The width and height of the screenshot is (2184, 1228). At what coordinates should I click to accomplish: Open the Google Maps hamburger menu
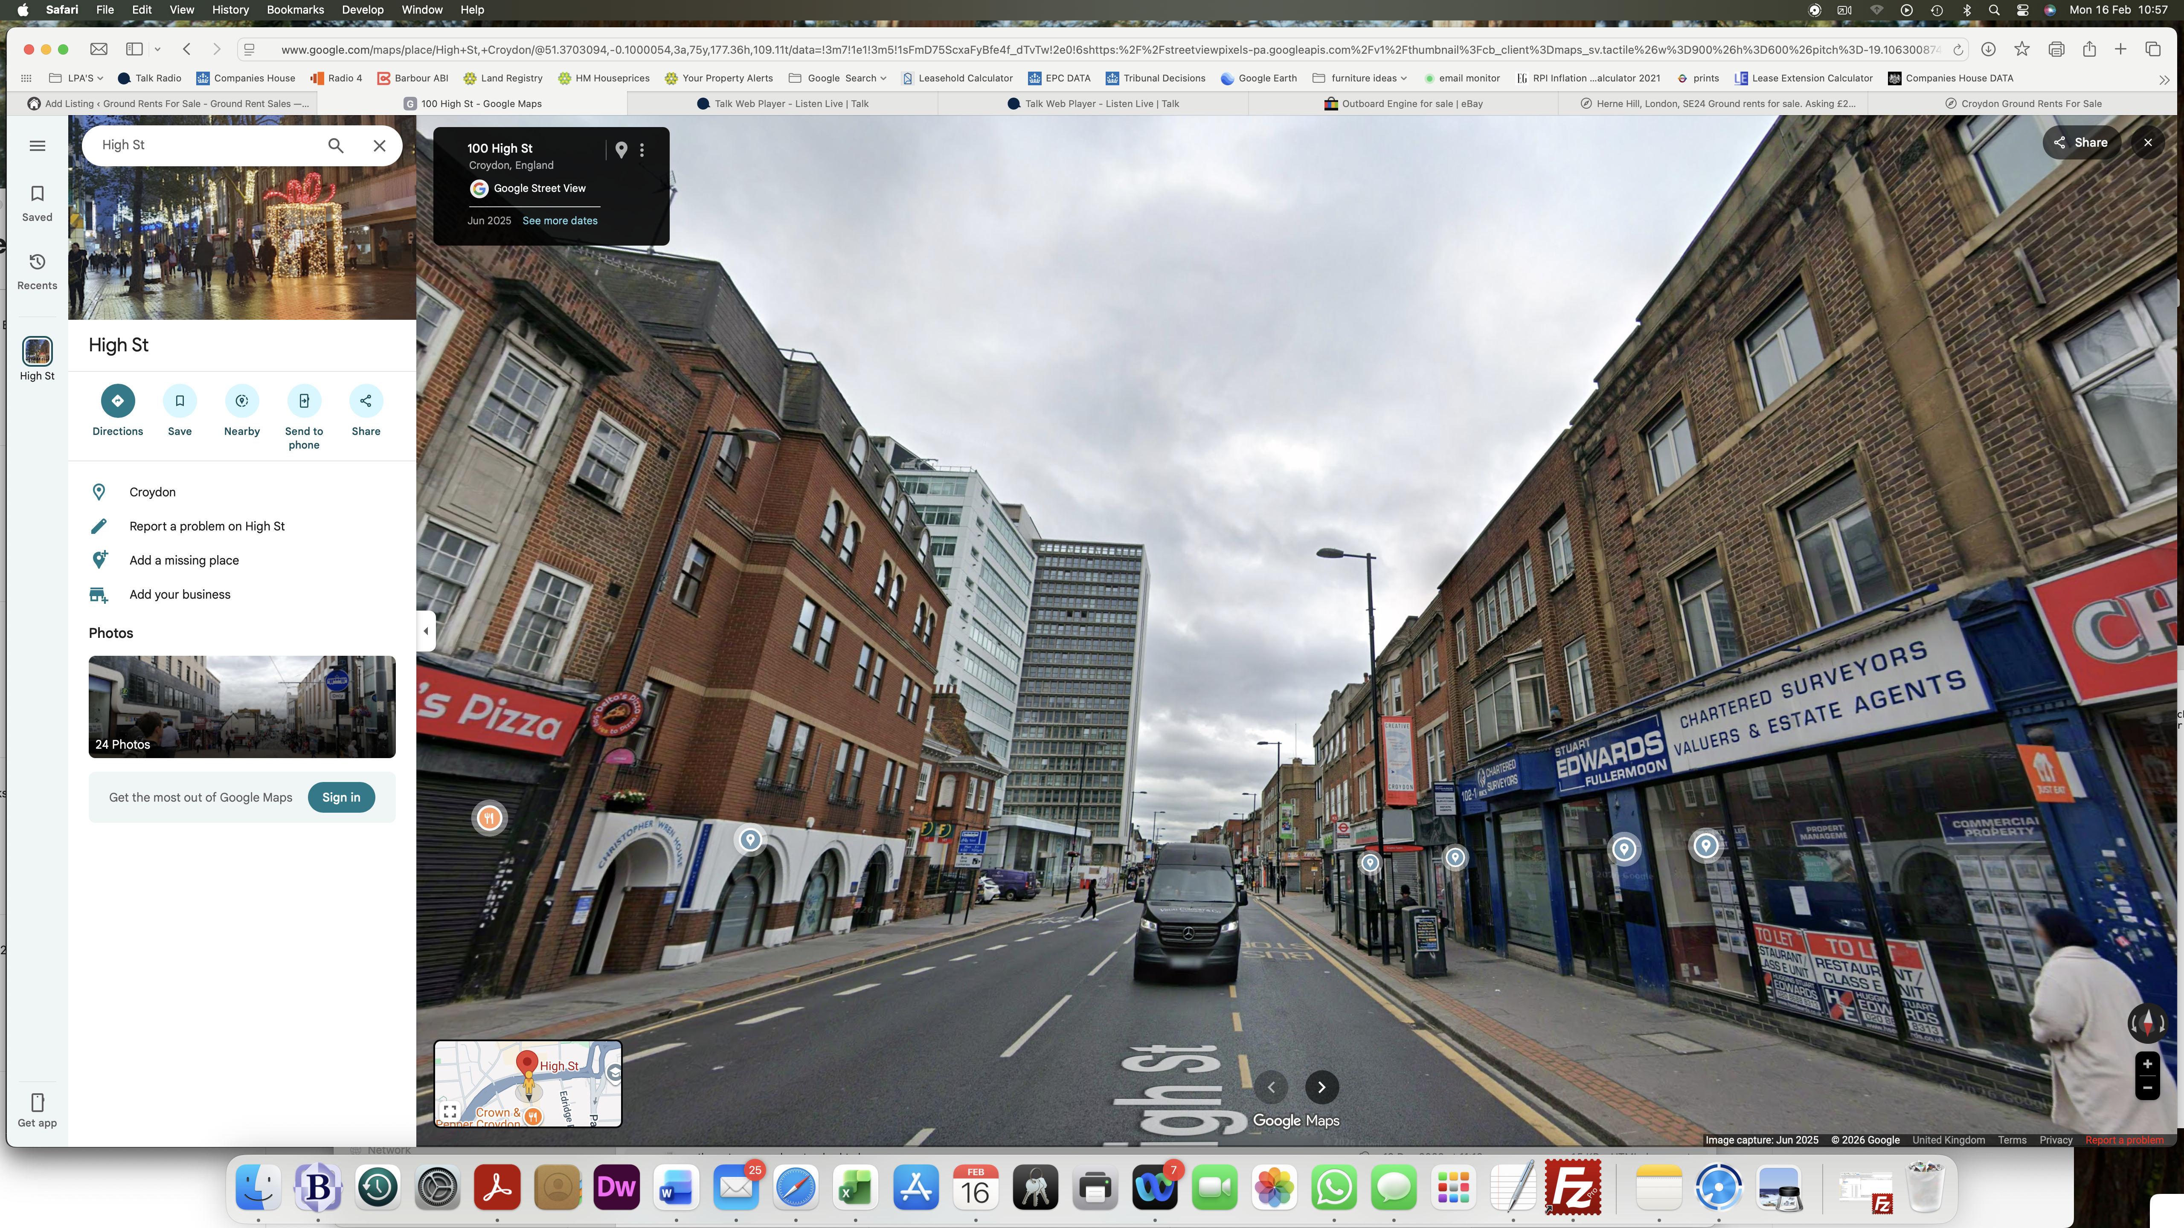pyautogui.click(x=37, y=145)
